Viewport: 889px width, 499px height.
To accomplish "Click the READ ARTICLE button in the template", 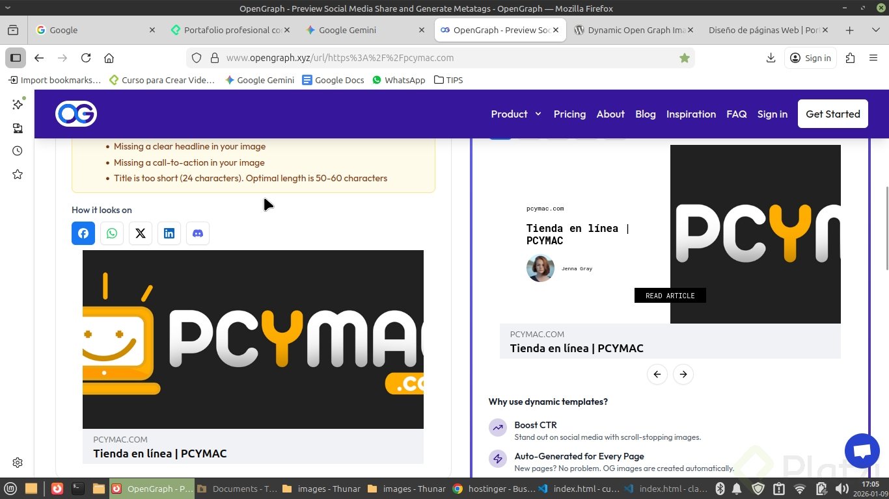I will click(x=670, y=296).
